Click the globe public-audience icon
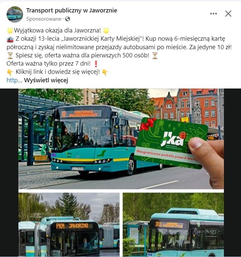Screen dimensions: 241x257 coord(68,19)
